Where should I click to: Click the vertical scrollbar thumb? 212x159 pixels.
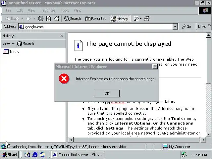[208, 61]
